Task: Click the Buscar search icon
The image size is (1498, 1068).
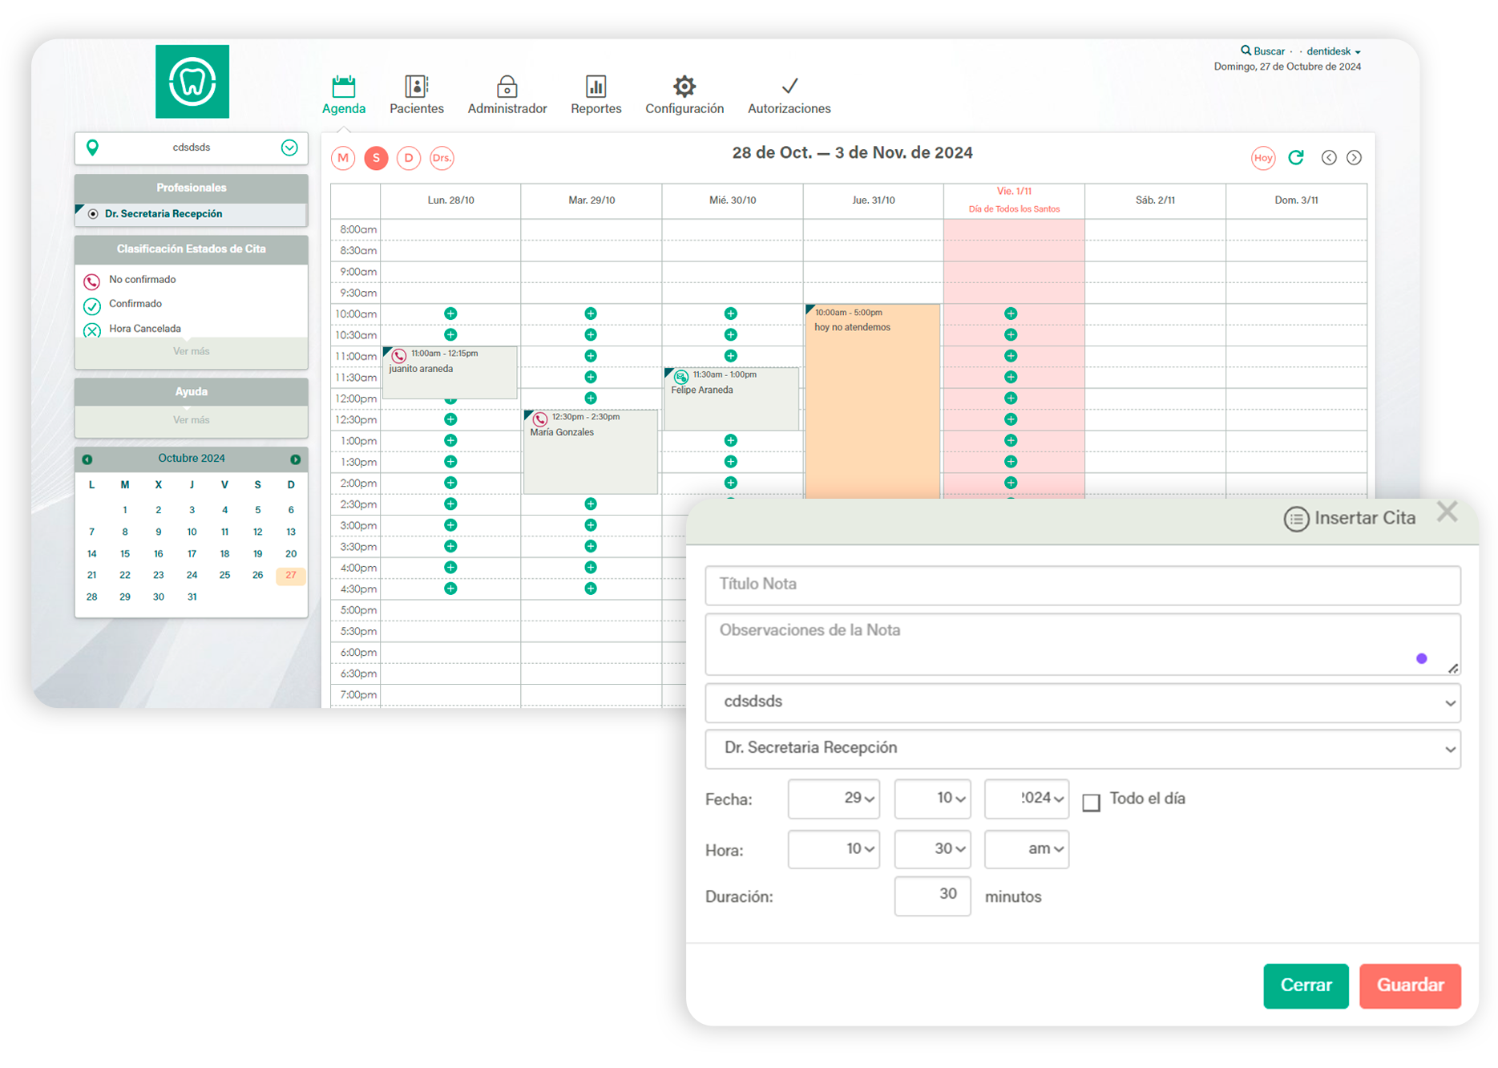Action: [x=1246, y=51]
